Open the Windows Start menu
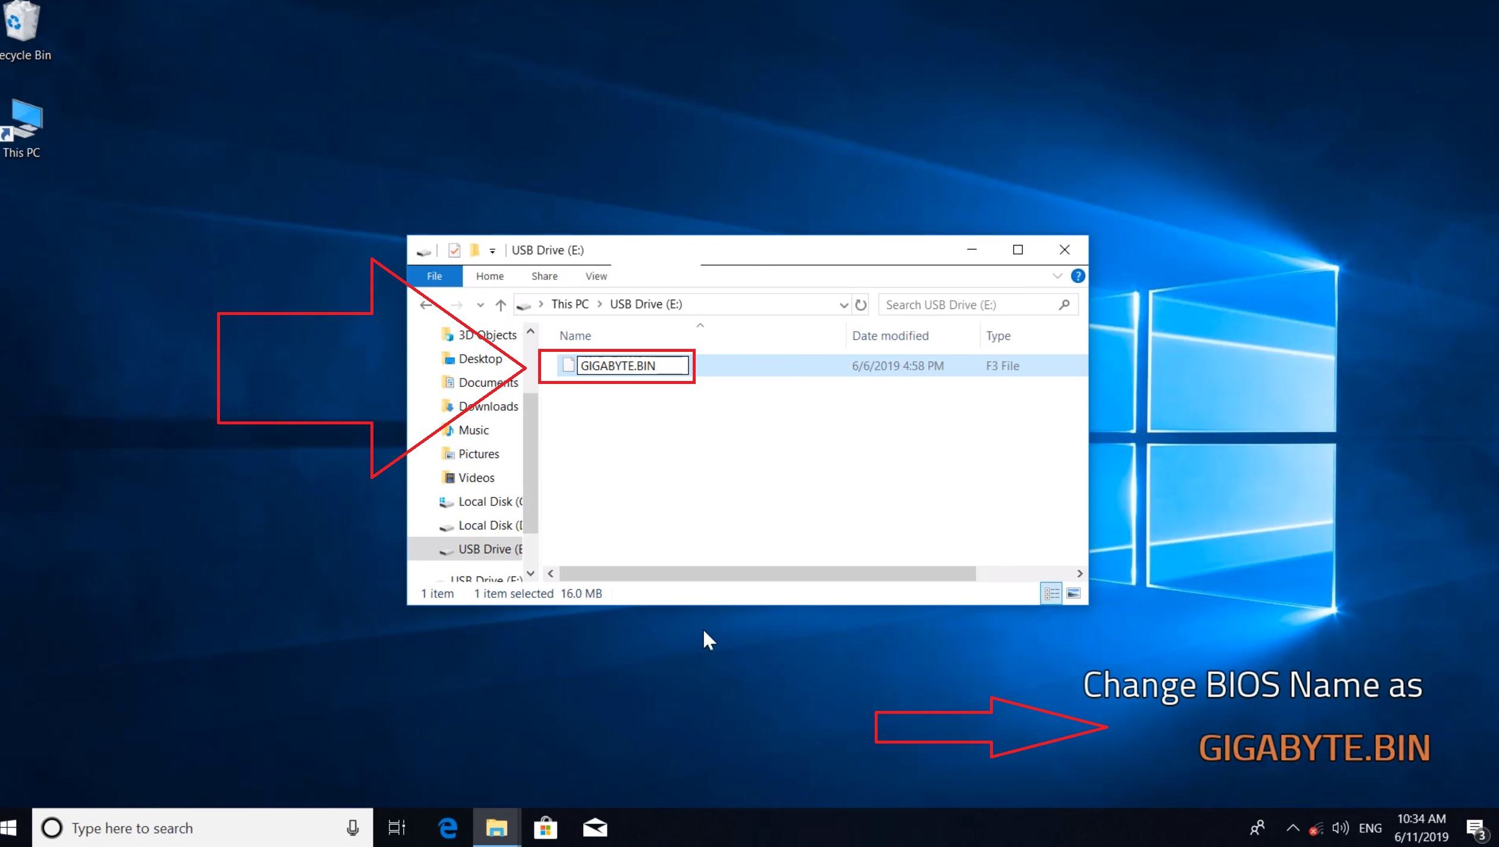This screenshot has height=847, width=1499. pos(8,827)
